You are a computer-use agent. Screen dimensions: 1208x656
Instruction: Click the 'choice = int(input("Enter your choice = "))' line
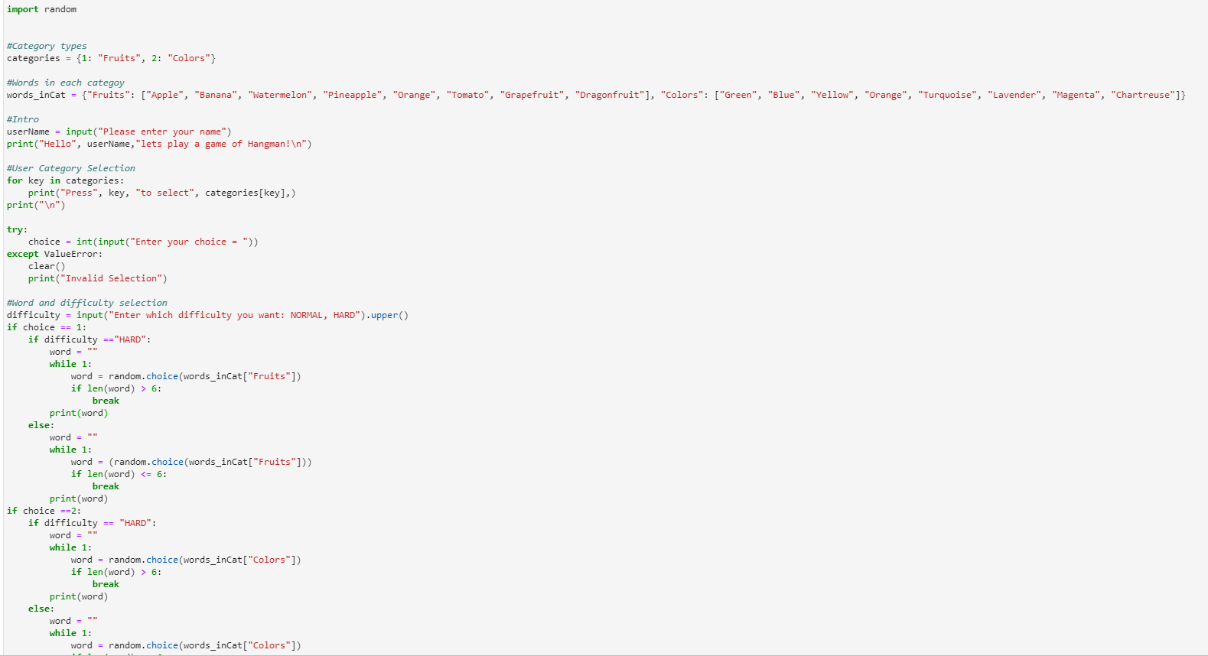(x=143, y=242)
